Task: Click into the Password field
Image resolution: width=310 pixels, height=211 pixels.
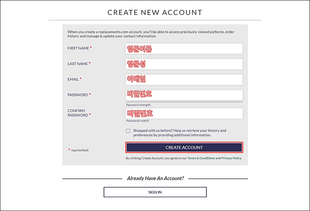Action: coord(184,95)
